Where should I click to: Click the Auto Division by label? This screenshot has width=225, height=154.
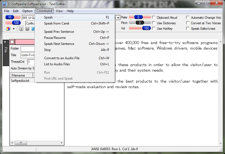[23, 68]
